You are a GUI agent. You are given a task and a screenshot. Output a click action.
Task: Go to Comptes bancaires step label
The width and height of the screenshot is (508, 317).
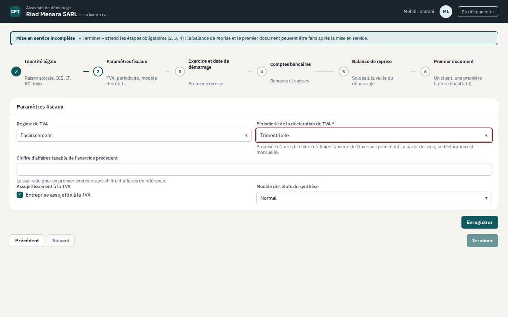tap(291, 64)
